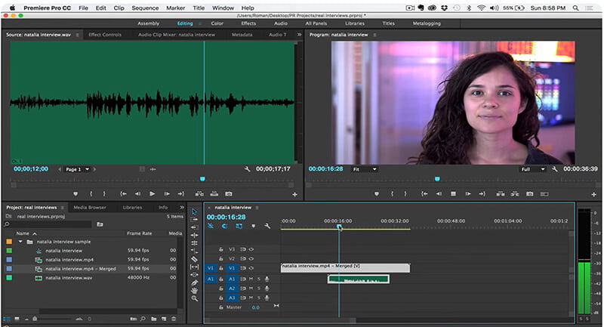Open the Fit zoom level dropdown
Screen dimensions: 604x327
365,169
